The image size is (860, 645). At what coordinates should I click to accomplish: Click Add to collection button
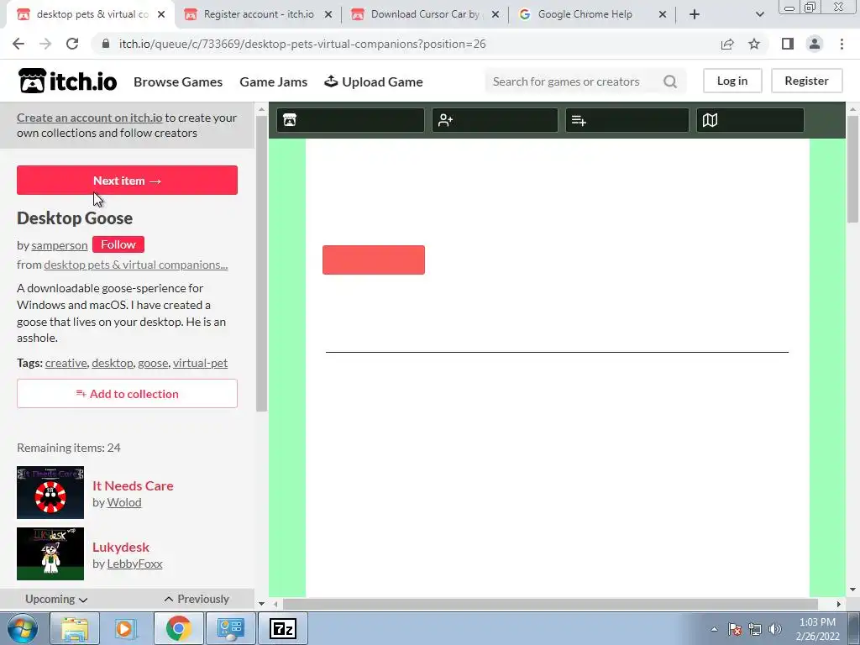pos(128,393)
